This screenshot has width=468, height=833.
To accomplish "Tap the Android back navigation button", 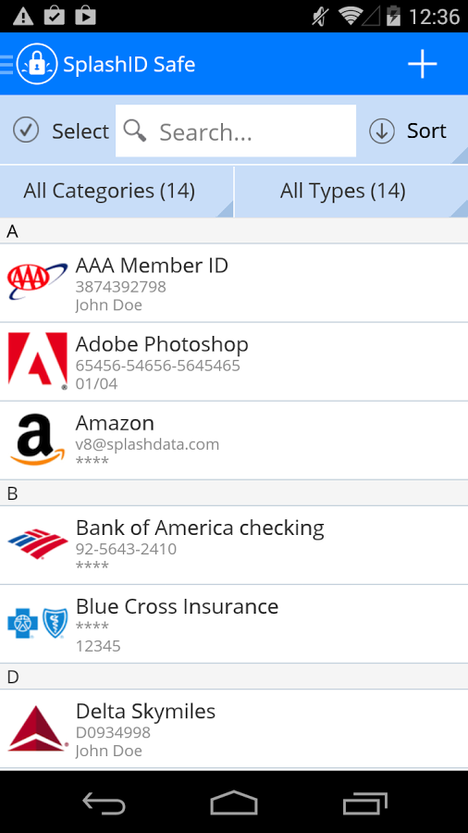I will (x=104, y=802).
